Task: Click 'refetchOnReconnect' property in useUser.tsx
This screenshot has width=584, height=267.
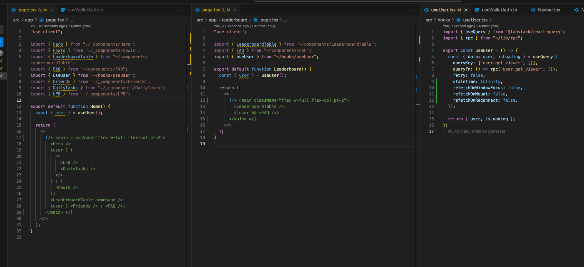Action: 475,100
